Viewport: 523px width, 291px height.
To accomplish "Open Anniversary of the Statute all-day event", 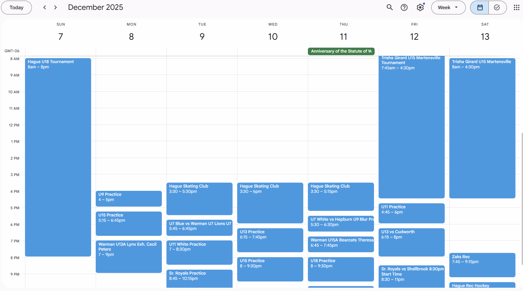I will tap(341, 51).
